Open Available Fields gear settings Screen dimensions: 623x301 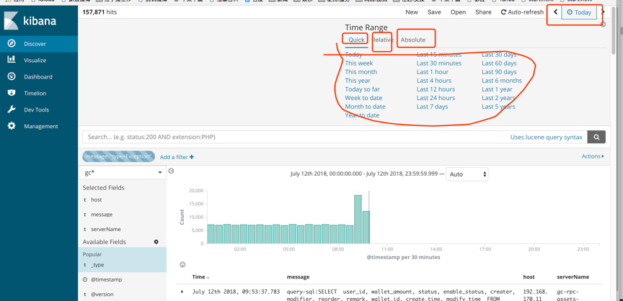tap(156, 242)
